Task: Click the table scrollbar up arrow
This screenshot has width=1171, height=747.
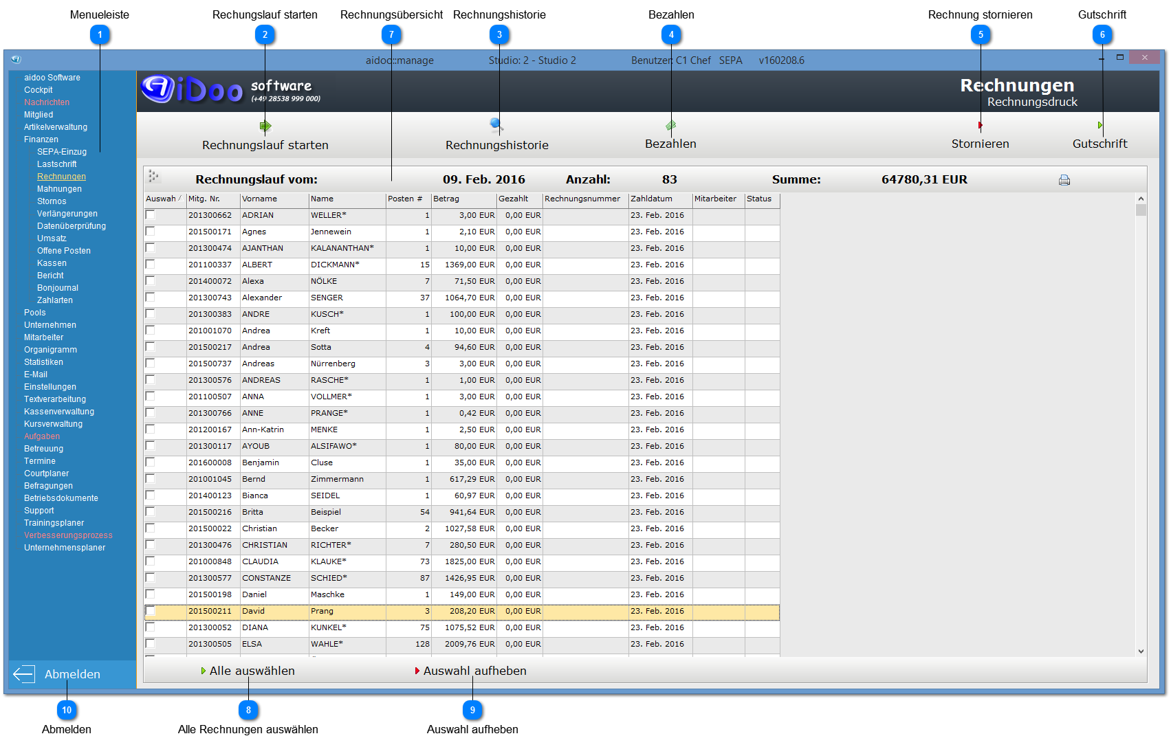Action: [1141, 199]
